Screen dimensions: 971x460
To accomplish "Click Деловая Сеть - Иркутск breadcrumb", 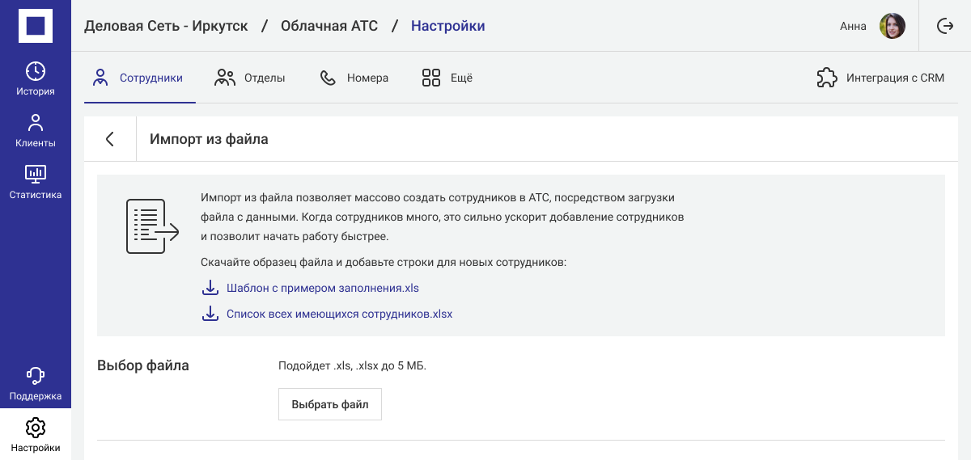I will coord(166,26).
